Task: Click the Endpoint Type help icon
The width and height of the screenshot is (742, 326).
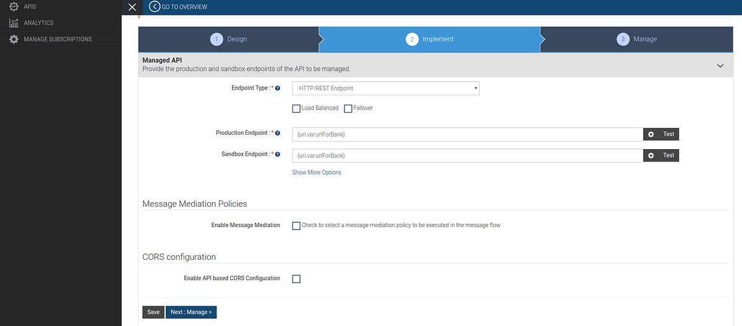Action: click(278, 88)
